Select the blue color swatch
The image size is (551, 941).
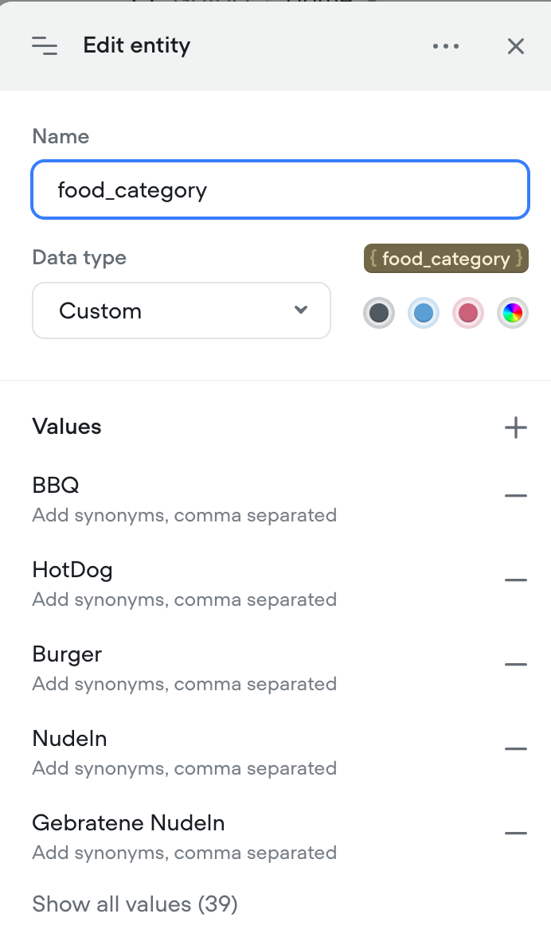(x=423, y=313)
